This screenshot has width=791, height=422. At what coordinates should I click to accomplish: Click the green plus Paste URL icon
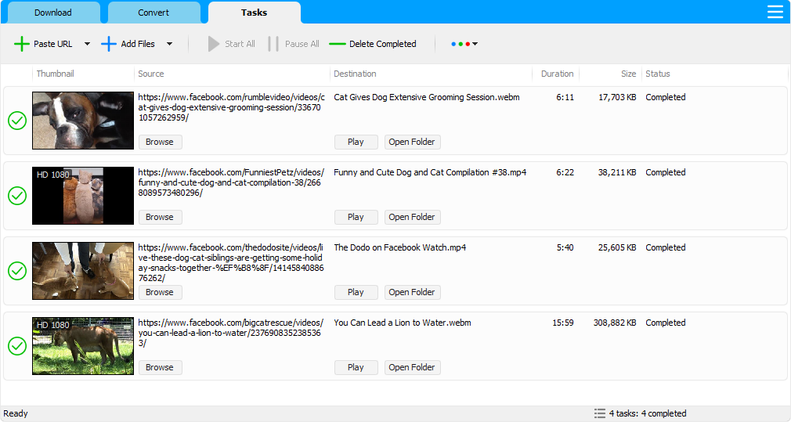point(22,44)
